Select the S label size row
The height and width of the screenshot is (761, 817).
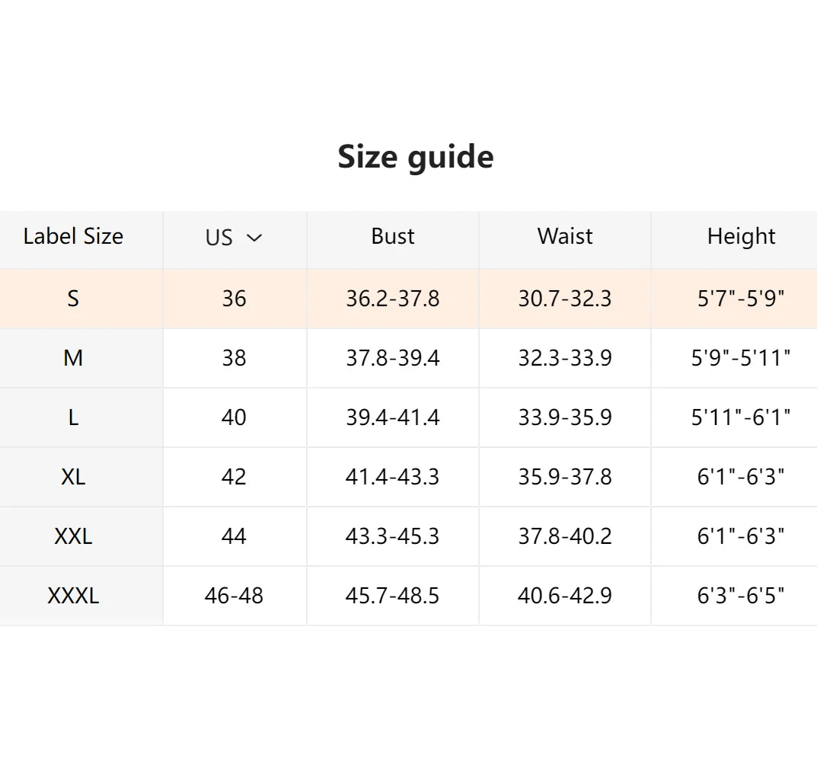408,299
